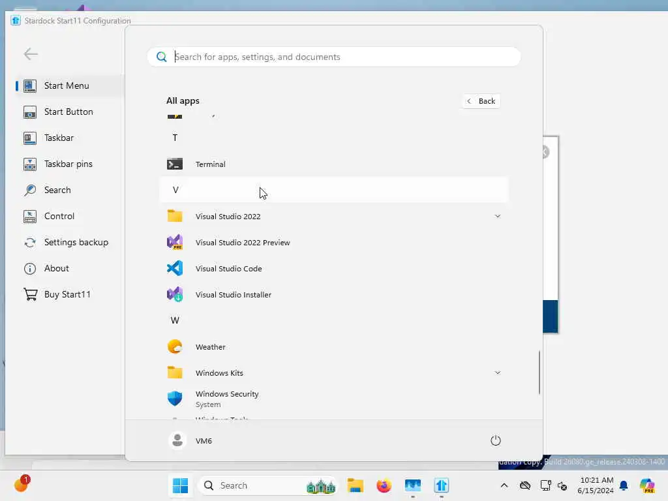The height and width of the screenshot is (501, 668).
Task: Click the Visual Studio 2022 folder icon
Action: [x=175, y=216]
